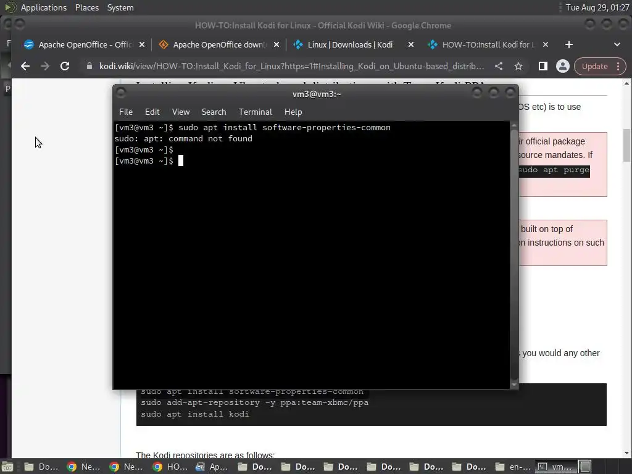The height and width of the screenshot is (474, 632).
Task: Go back in Chrome
Action: (25, 66)
